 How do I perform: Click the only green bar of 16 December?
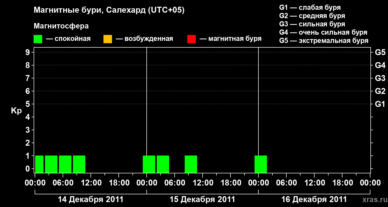click(261, 164)
